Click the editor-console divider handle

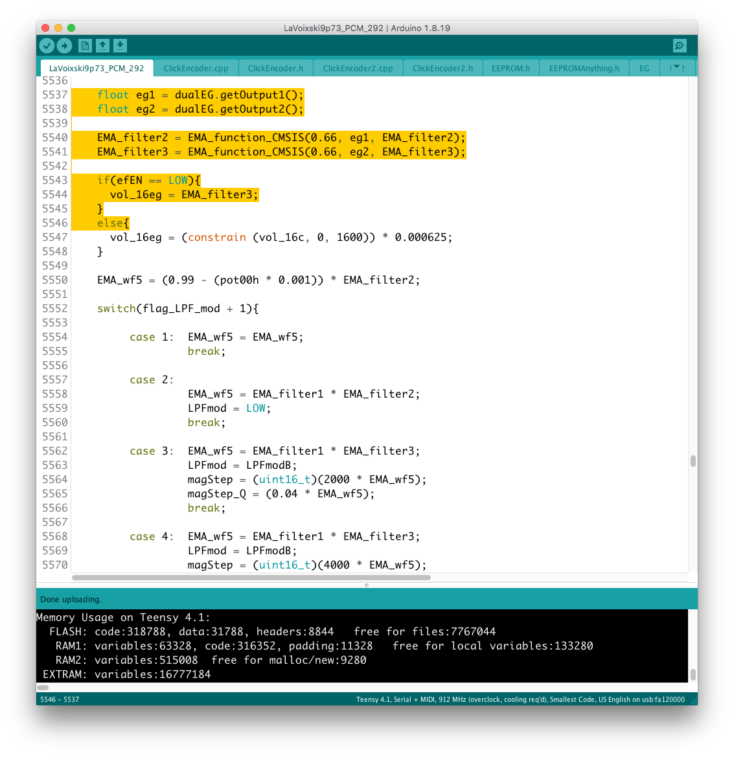(367, 585)
